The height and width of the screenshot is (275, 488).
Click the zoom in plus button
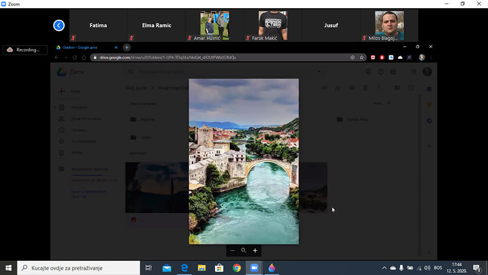tap(255, 251)
